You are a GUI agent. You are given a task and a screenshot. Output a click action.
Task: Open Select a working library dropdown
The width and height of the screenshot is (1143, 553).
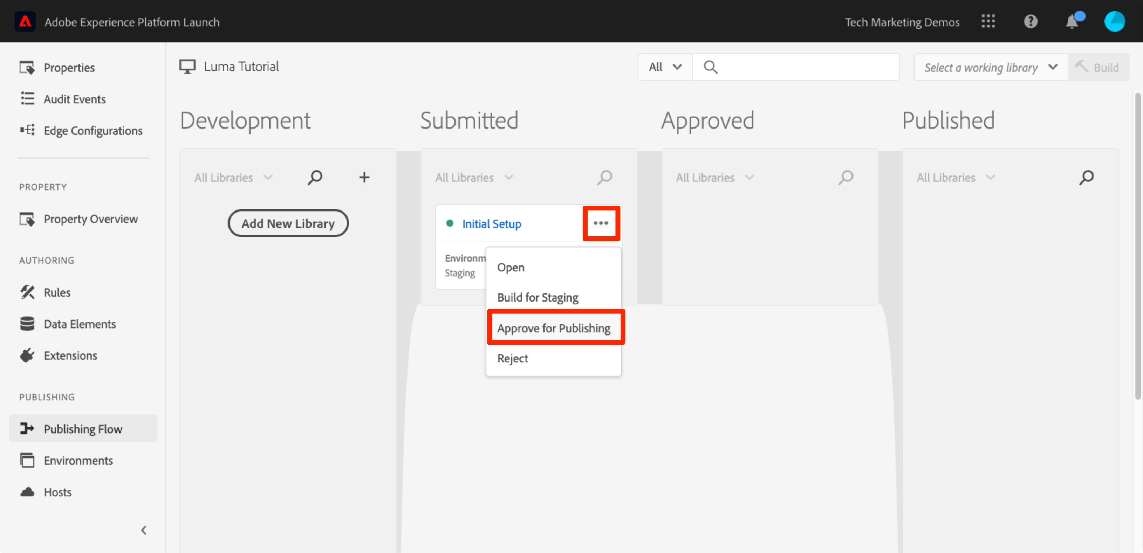coord(990,67)
